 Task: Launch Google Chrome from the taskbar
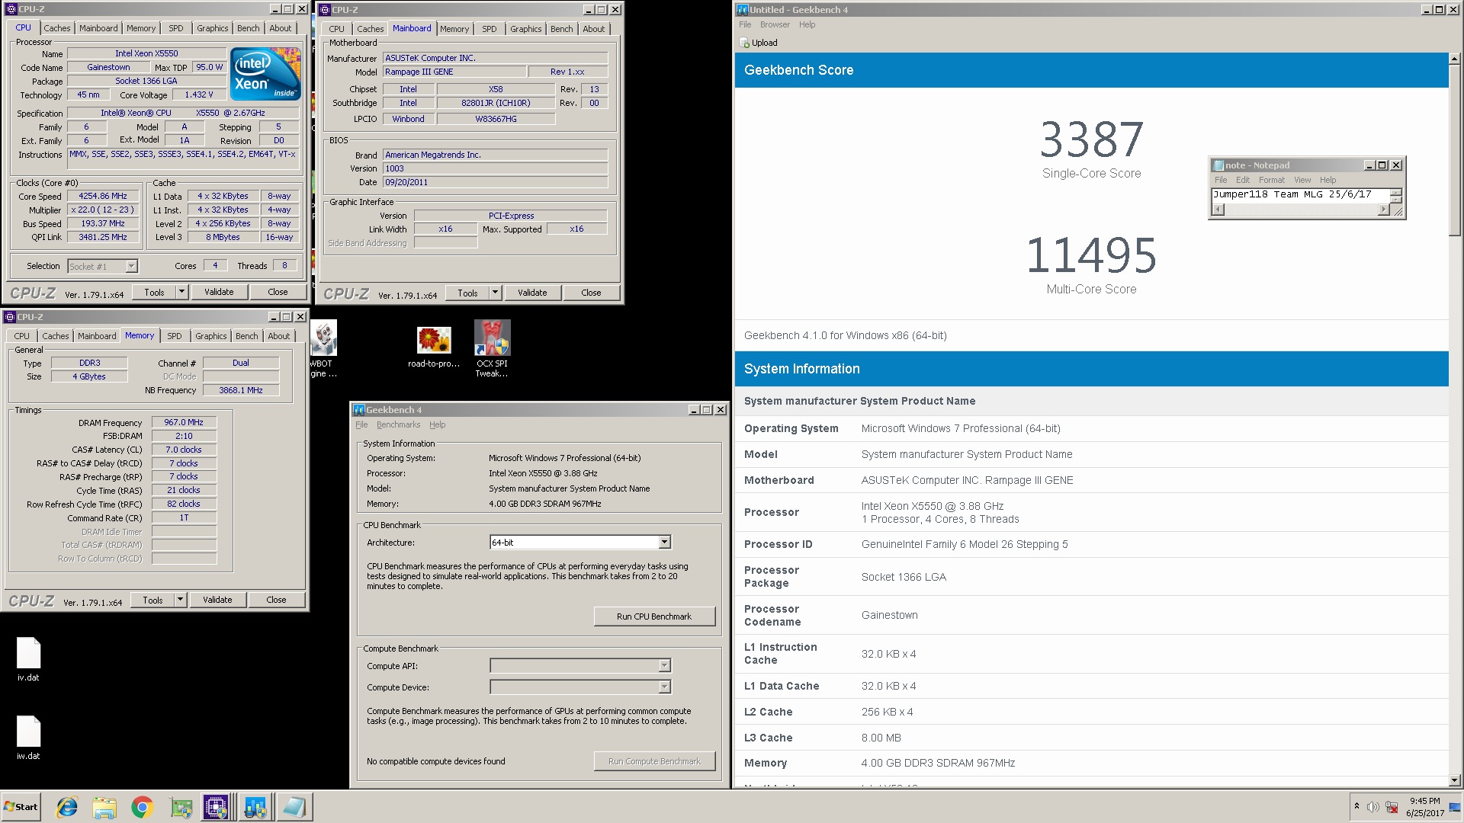(142, 807)
